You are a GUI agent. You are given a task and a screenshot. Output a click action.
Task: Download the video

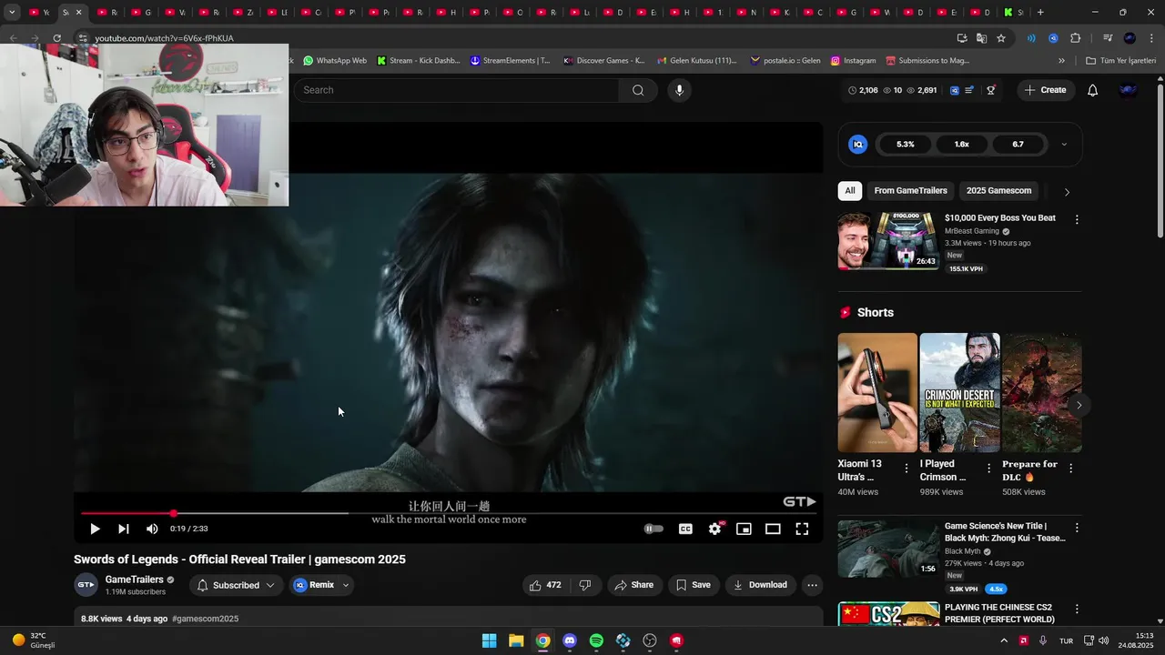pyautogui.click(x=760, y=585)
